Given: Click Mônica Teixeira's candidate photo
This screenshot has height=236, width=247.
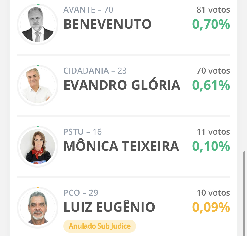Looking at the screenshot, I should pyautogui.click(x=38, y=147).
